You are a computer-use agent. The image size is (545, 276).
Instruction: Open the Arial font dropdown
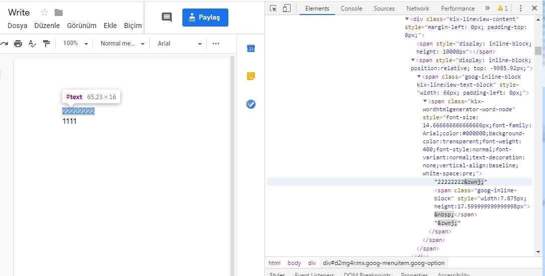[x=180, y=44]
